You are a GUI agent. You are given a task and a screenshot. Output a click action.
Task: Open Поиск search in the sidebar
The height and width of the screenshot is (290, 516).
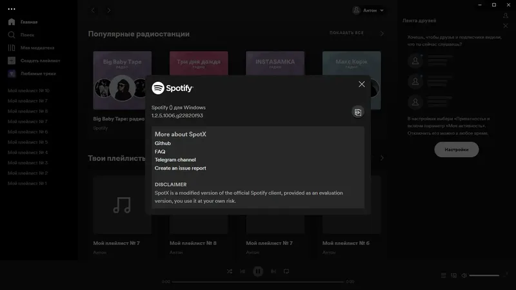pos(21,35)
